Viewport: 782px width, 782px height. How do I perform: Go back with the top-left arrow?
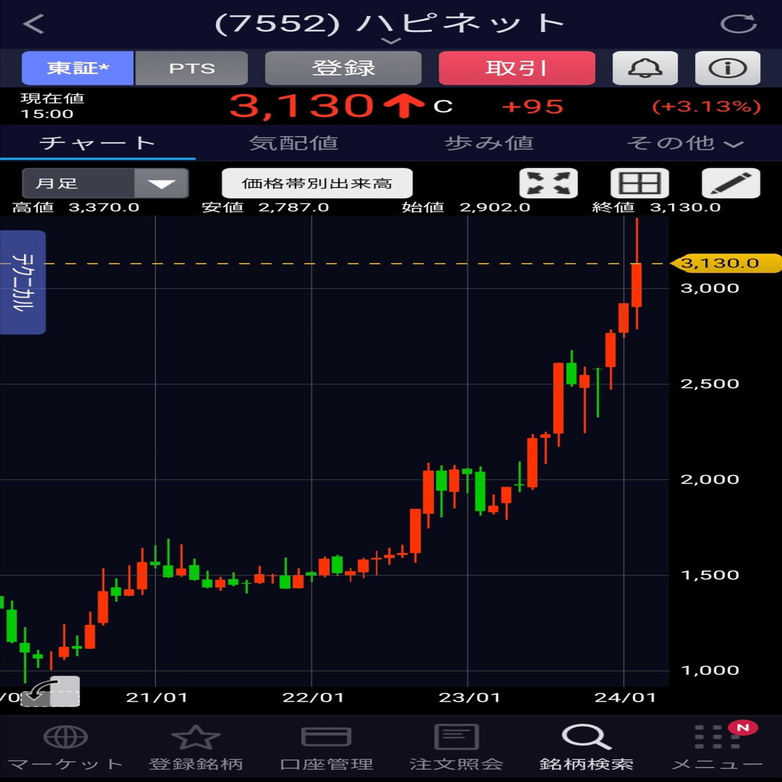tap(33, 23)
